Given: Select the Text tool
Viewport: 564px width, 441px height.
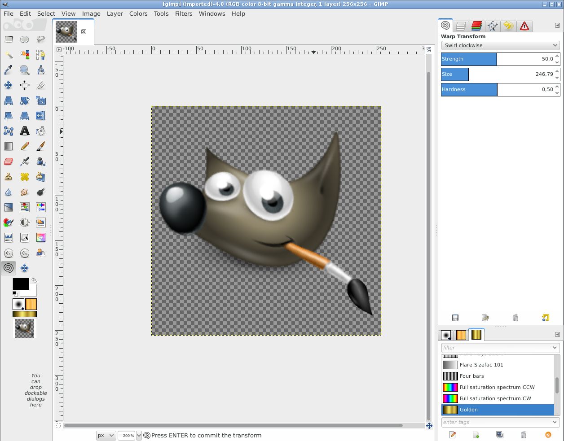Looking at the screenshot, I should (25, 131).
